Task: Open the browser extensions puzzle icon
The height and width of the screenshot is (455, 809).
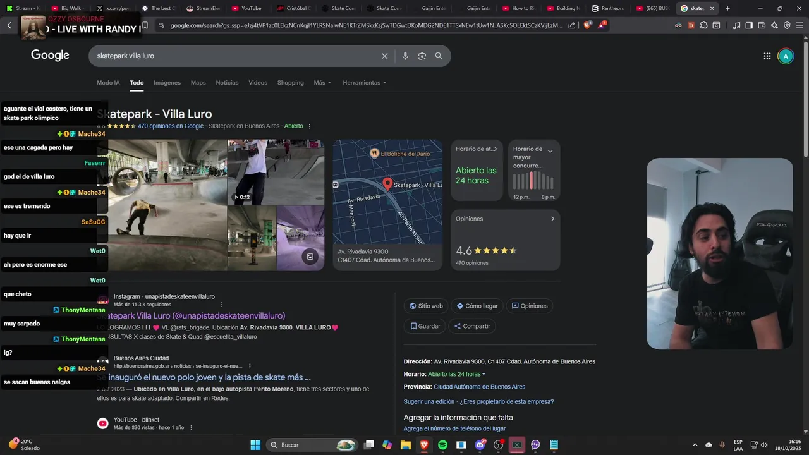Action: 703,25
